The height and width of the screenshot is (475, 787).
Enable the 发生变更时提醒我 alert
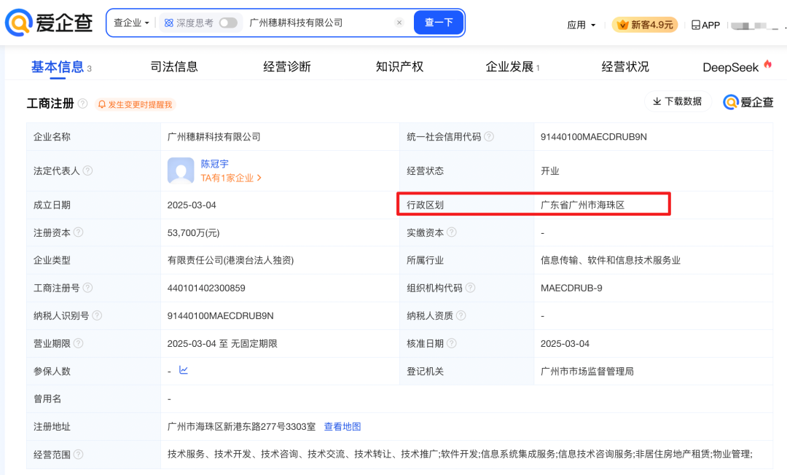tap(136, 104)
